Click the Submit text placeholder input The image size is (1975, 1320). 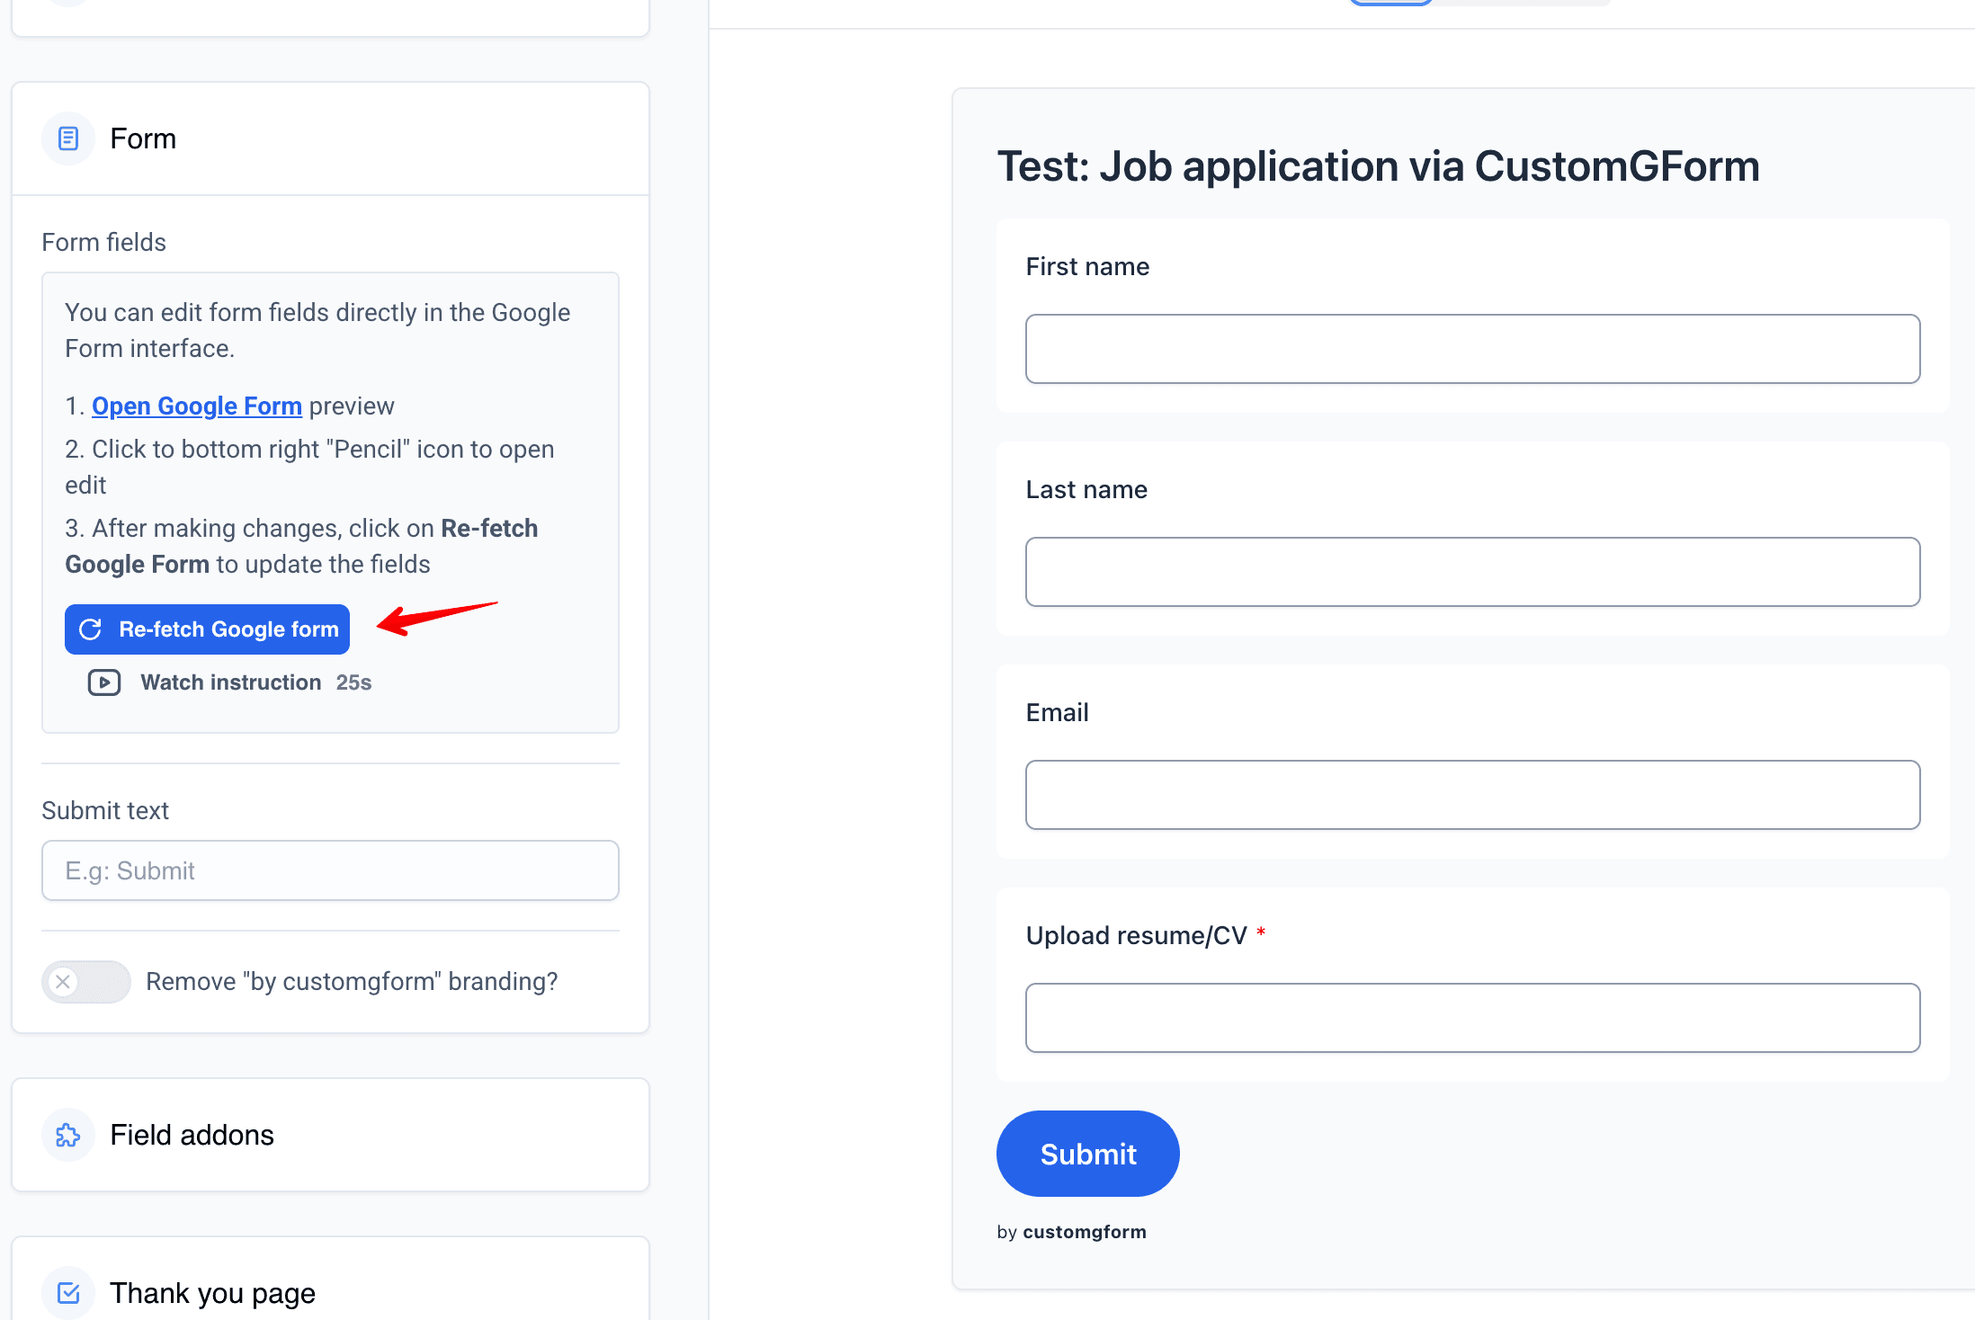click(x=330, y=870)
